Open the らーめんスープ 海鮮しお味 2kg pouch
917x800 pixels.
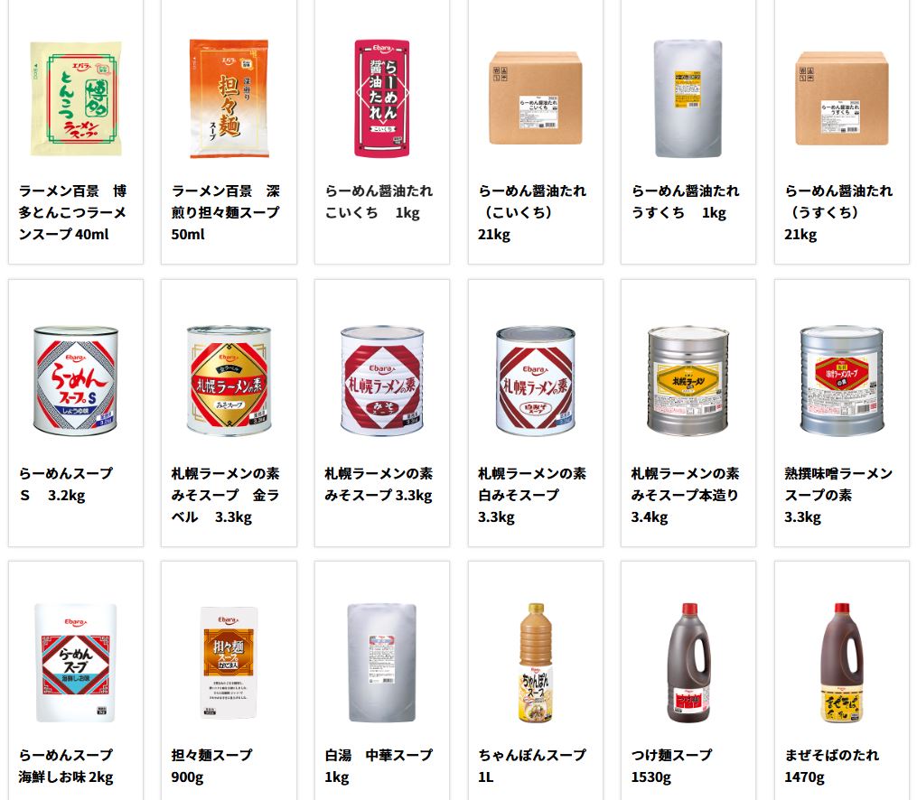76,663
